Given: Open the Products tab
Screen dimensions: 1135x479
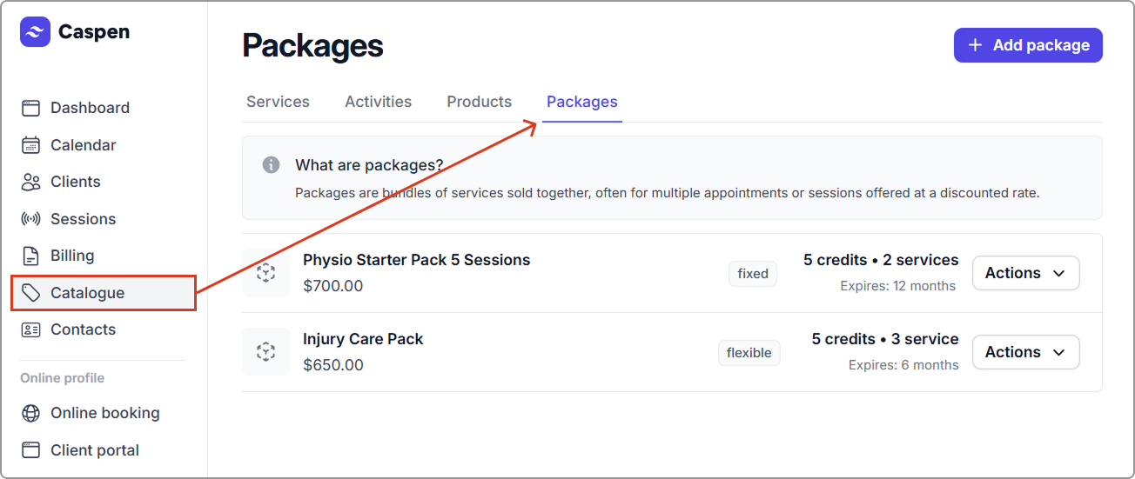Looking at the screenshot, I should [x=479, y=102].
